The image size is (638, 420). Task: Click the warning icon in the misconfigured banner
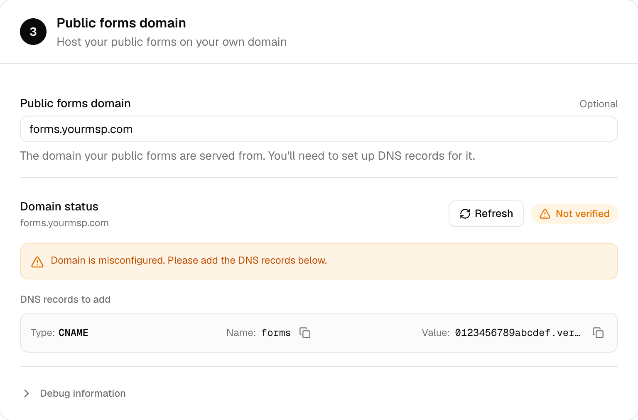pos(37,262)
